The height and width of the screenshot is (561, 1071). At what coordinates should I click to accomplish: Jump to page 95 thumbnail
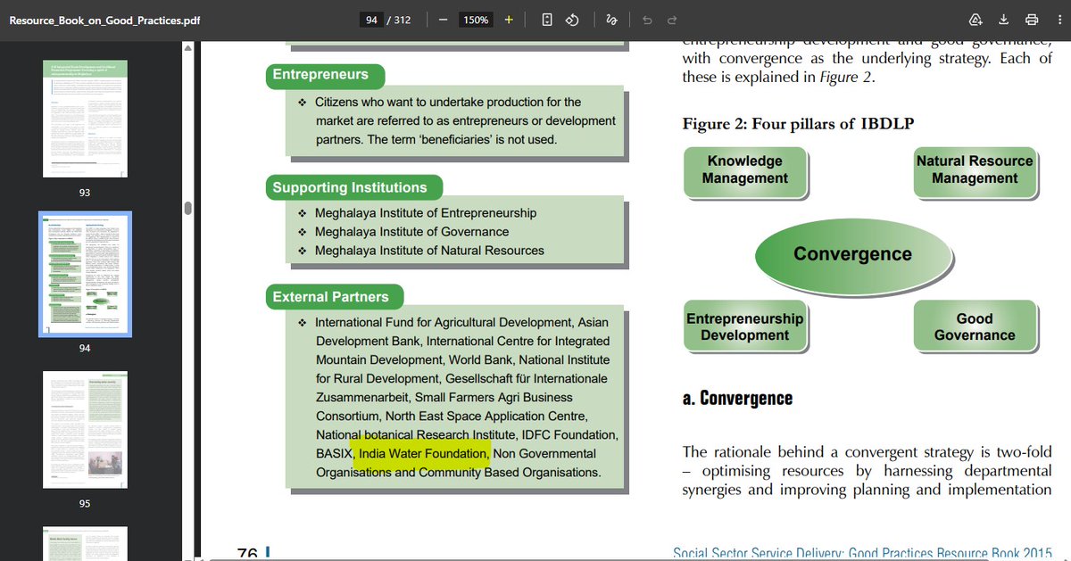pos(85,431)
